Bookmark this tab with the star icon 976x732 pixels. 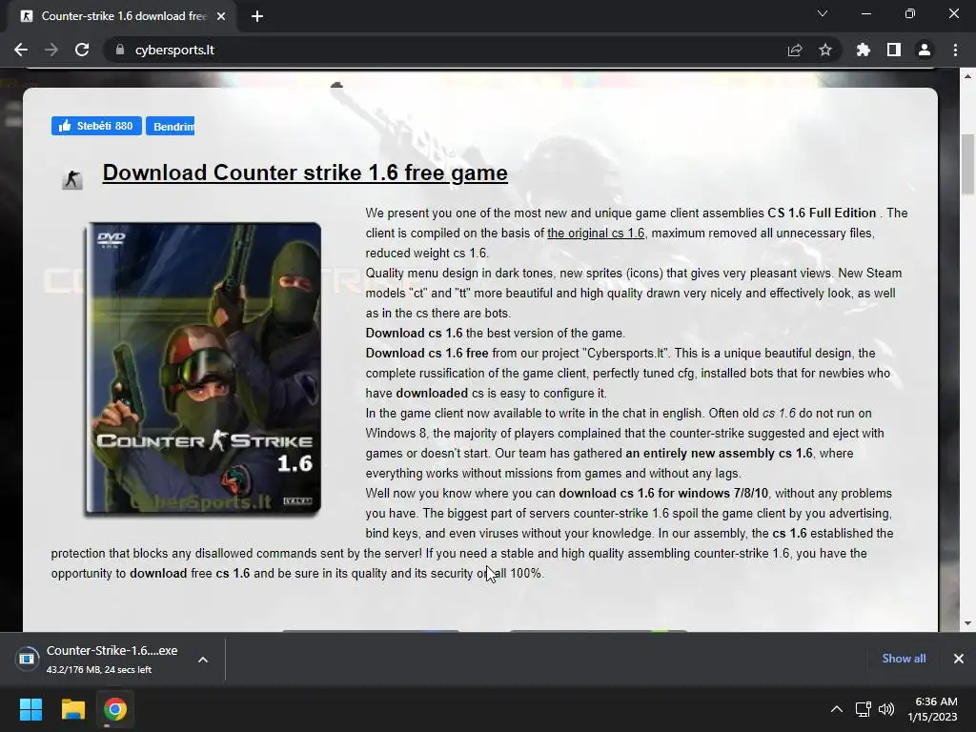click(x=825, y=50)
